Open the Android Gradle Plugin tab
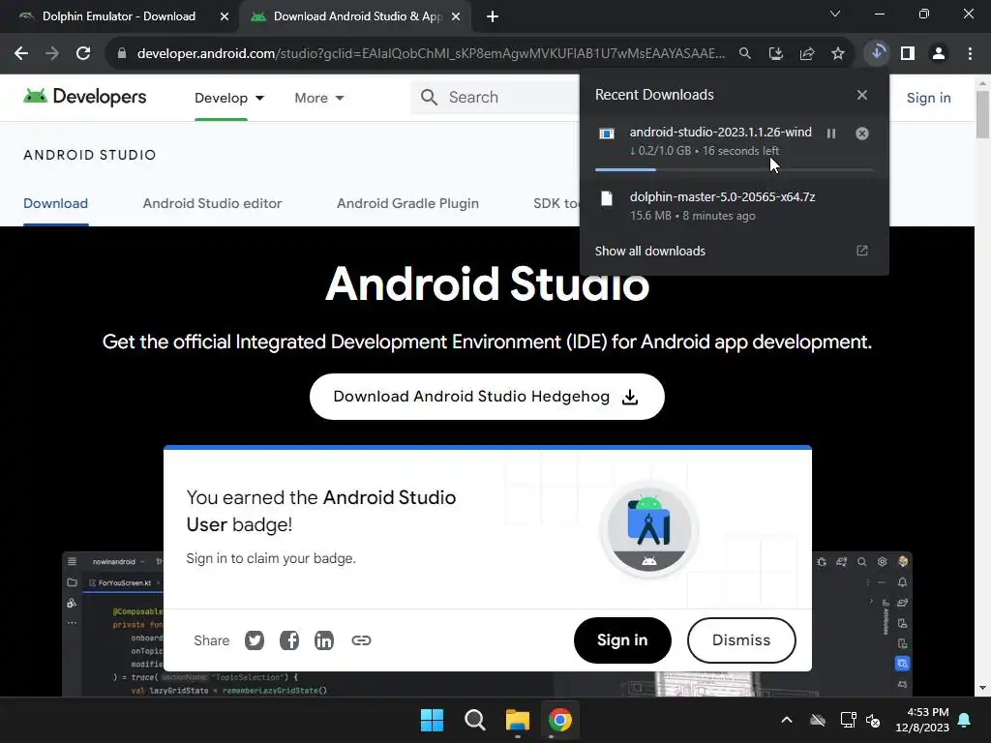 coord(407,203)
